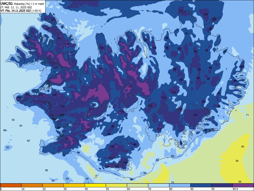The image size is (254, 191).
Task: Click the light blue 80–90 legend swatch
Action: click(x=180, y=185)
